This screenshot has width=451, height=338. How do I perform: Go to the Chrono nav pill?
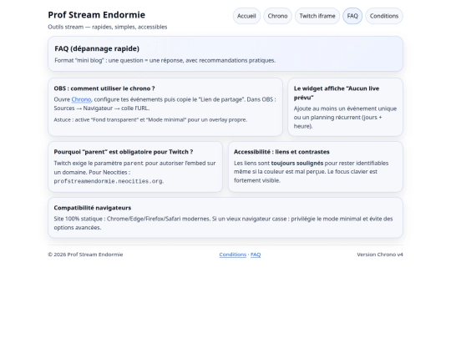[277, 16]
